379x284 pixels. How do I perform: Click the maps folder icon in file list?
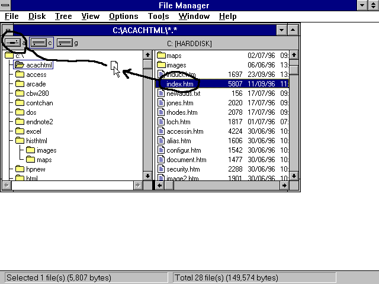[160, 56]
